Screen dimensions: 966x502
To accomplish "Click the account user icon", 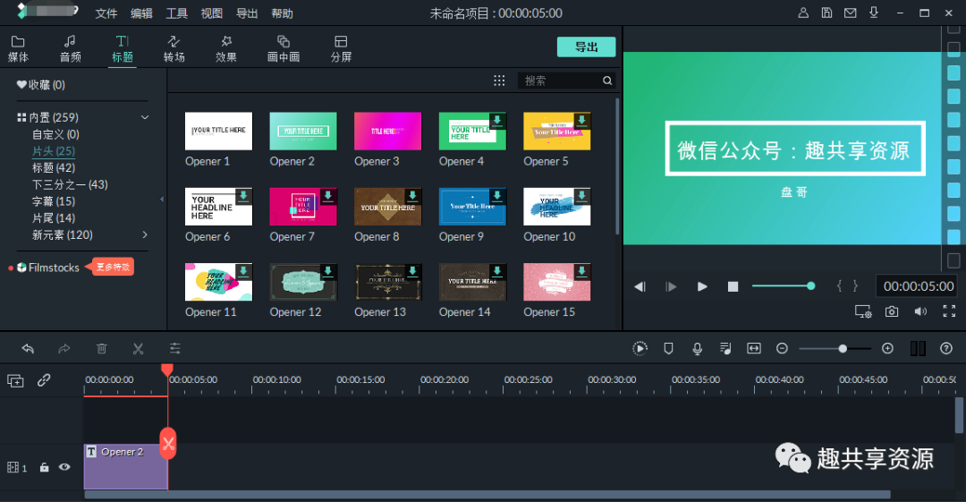I will click(x=803, y=13).
